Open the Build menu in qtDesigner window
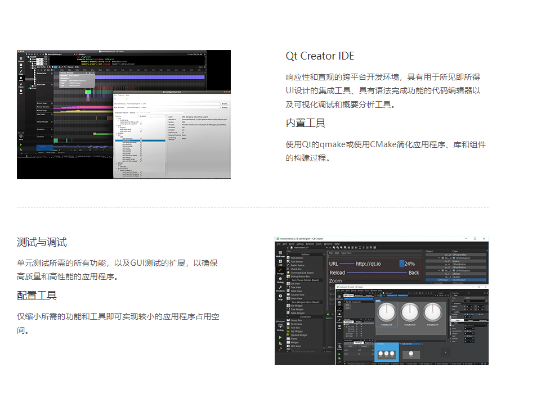Image resolution: width=537 pixels, height=395 pixels. click(x=292, y=244)
